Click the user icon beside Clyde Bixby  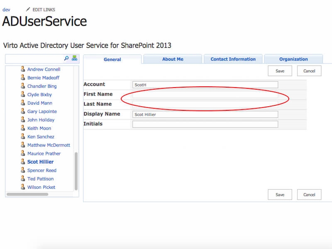tap(23, 94)
